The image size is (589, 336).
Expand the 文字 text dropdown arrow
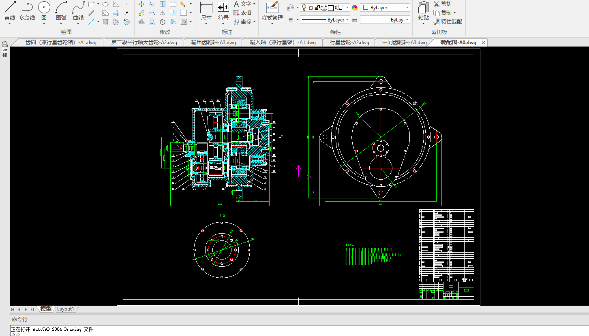(x=254, y=4)
